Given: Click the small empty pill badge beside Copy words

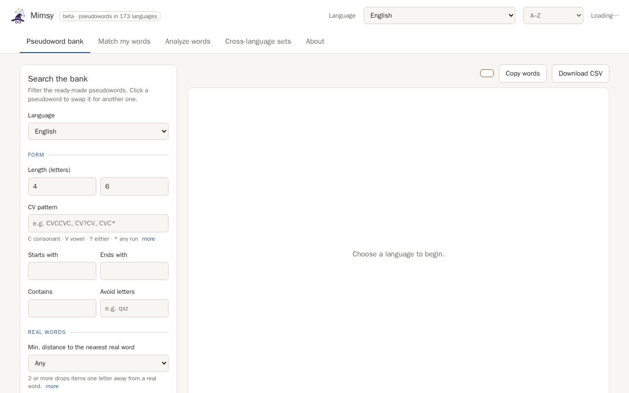Looking at the screenshot, I should coord(487,73).
